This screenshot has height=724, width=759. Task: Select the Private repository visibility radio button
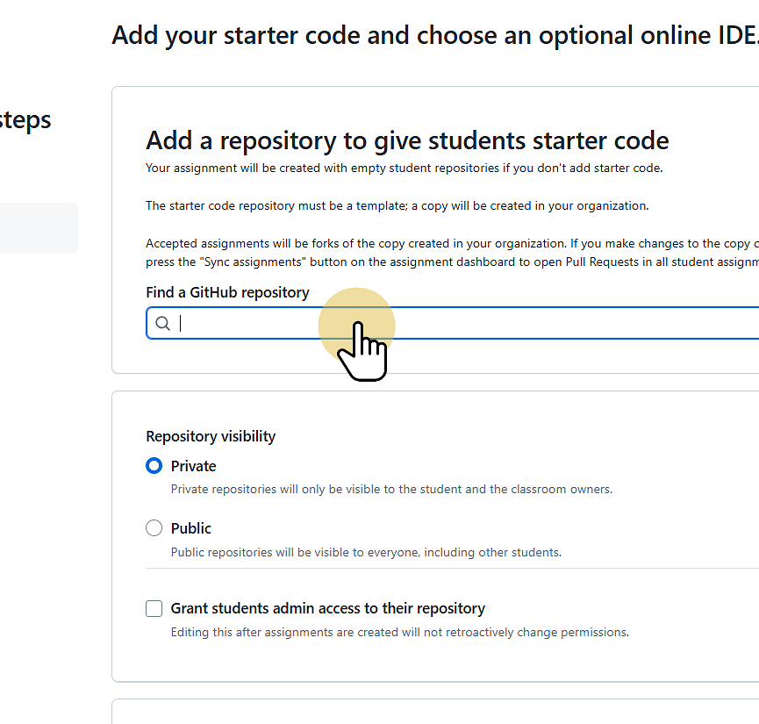(154, 466)
